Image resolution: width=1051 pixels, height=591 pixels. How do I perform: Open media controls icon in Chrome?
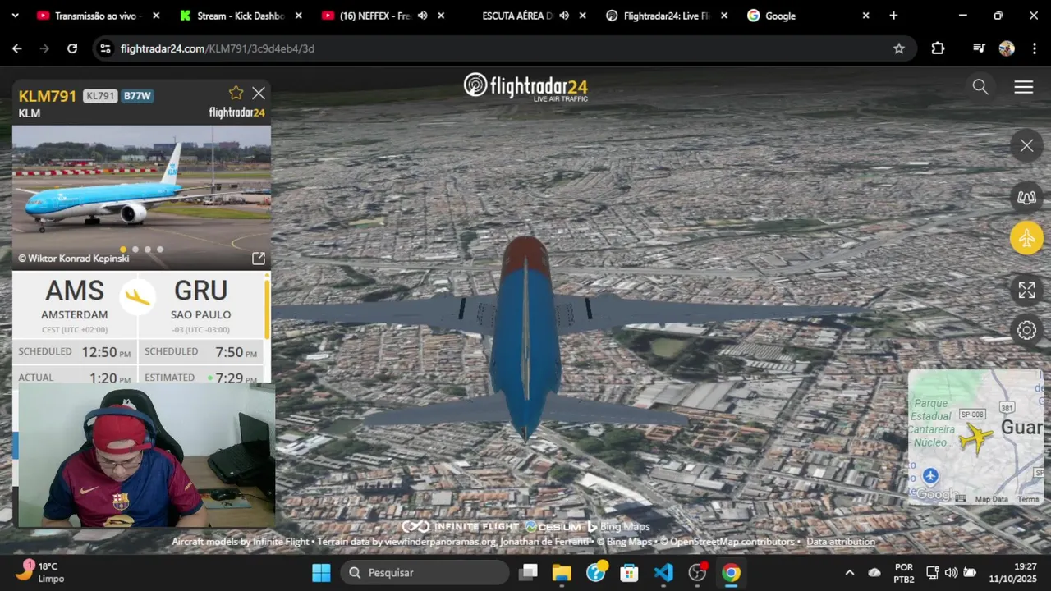pyautogui.click(x=978, y=48)
